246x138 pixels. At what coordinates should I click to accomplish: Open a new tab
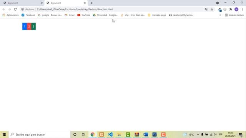pos(91,3)
